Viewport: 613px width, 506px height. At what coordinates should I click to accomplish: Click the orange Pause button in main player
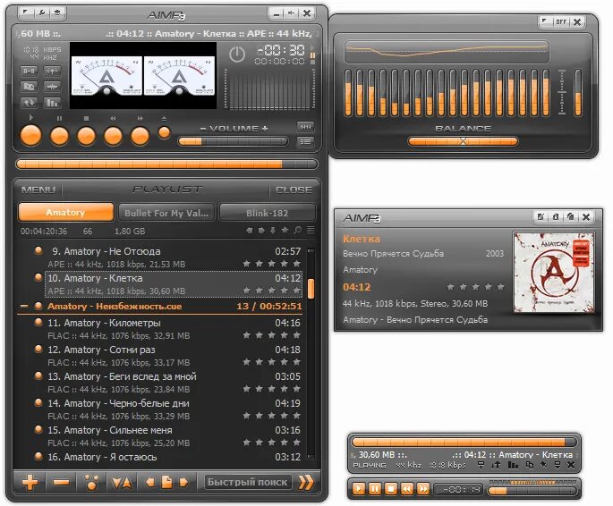point(59,136)
